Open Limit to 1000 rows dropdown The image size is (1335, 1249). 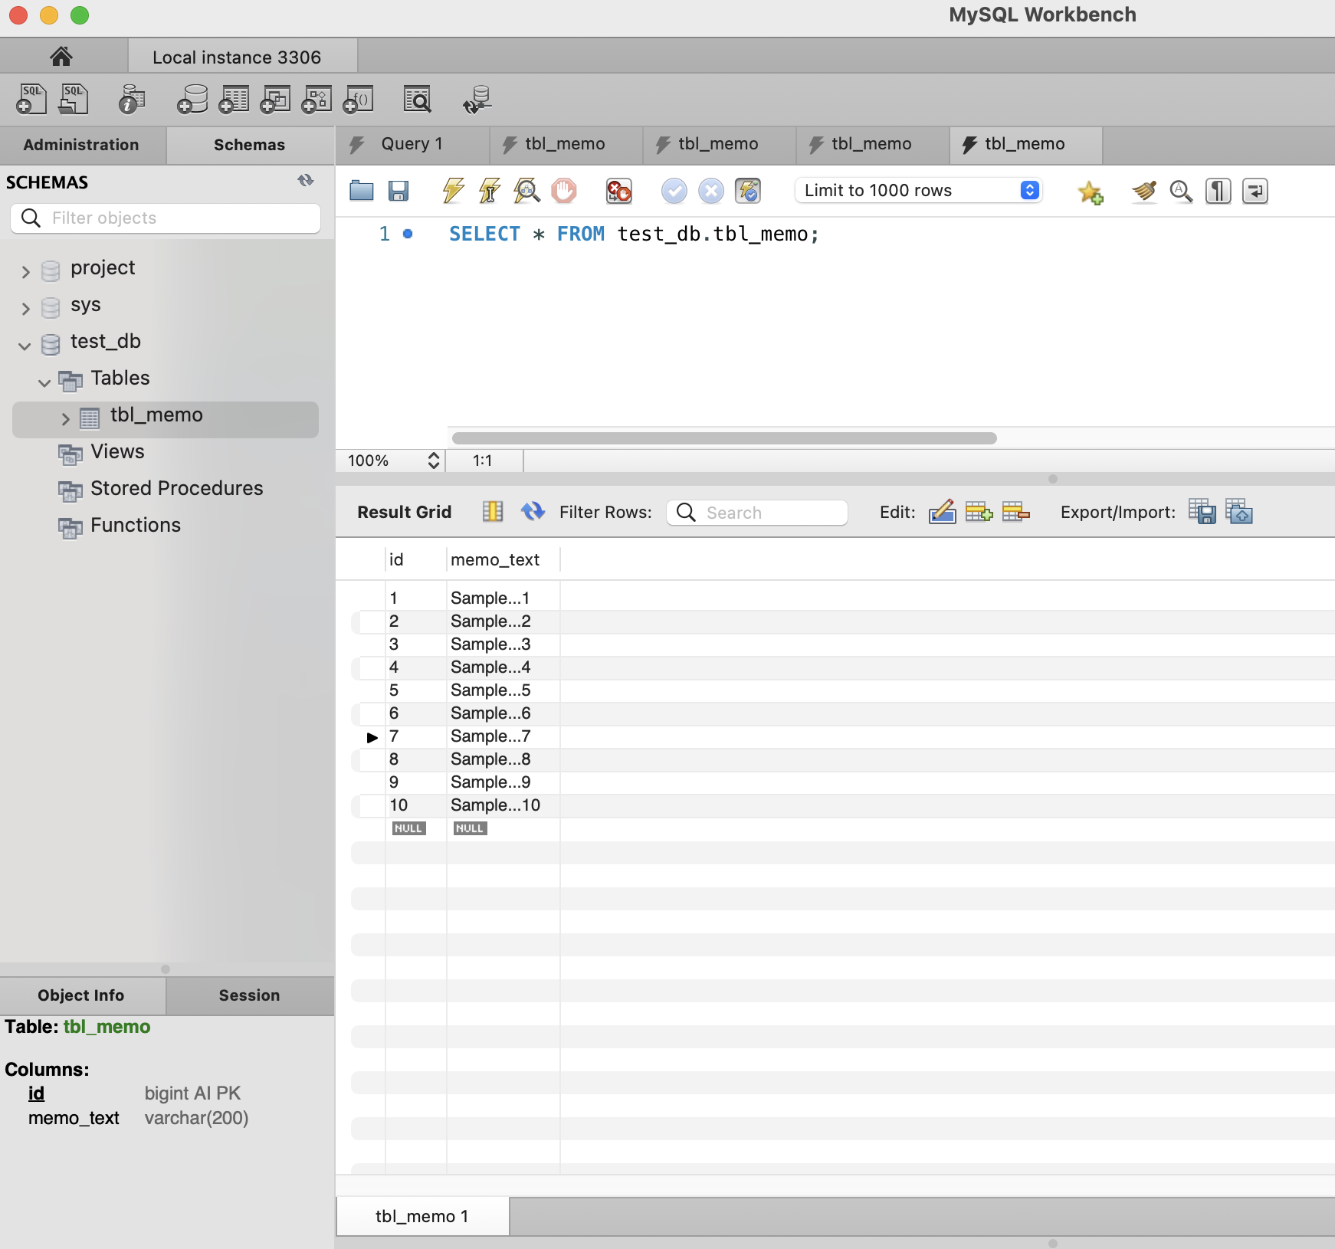918,190
